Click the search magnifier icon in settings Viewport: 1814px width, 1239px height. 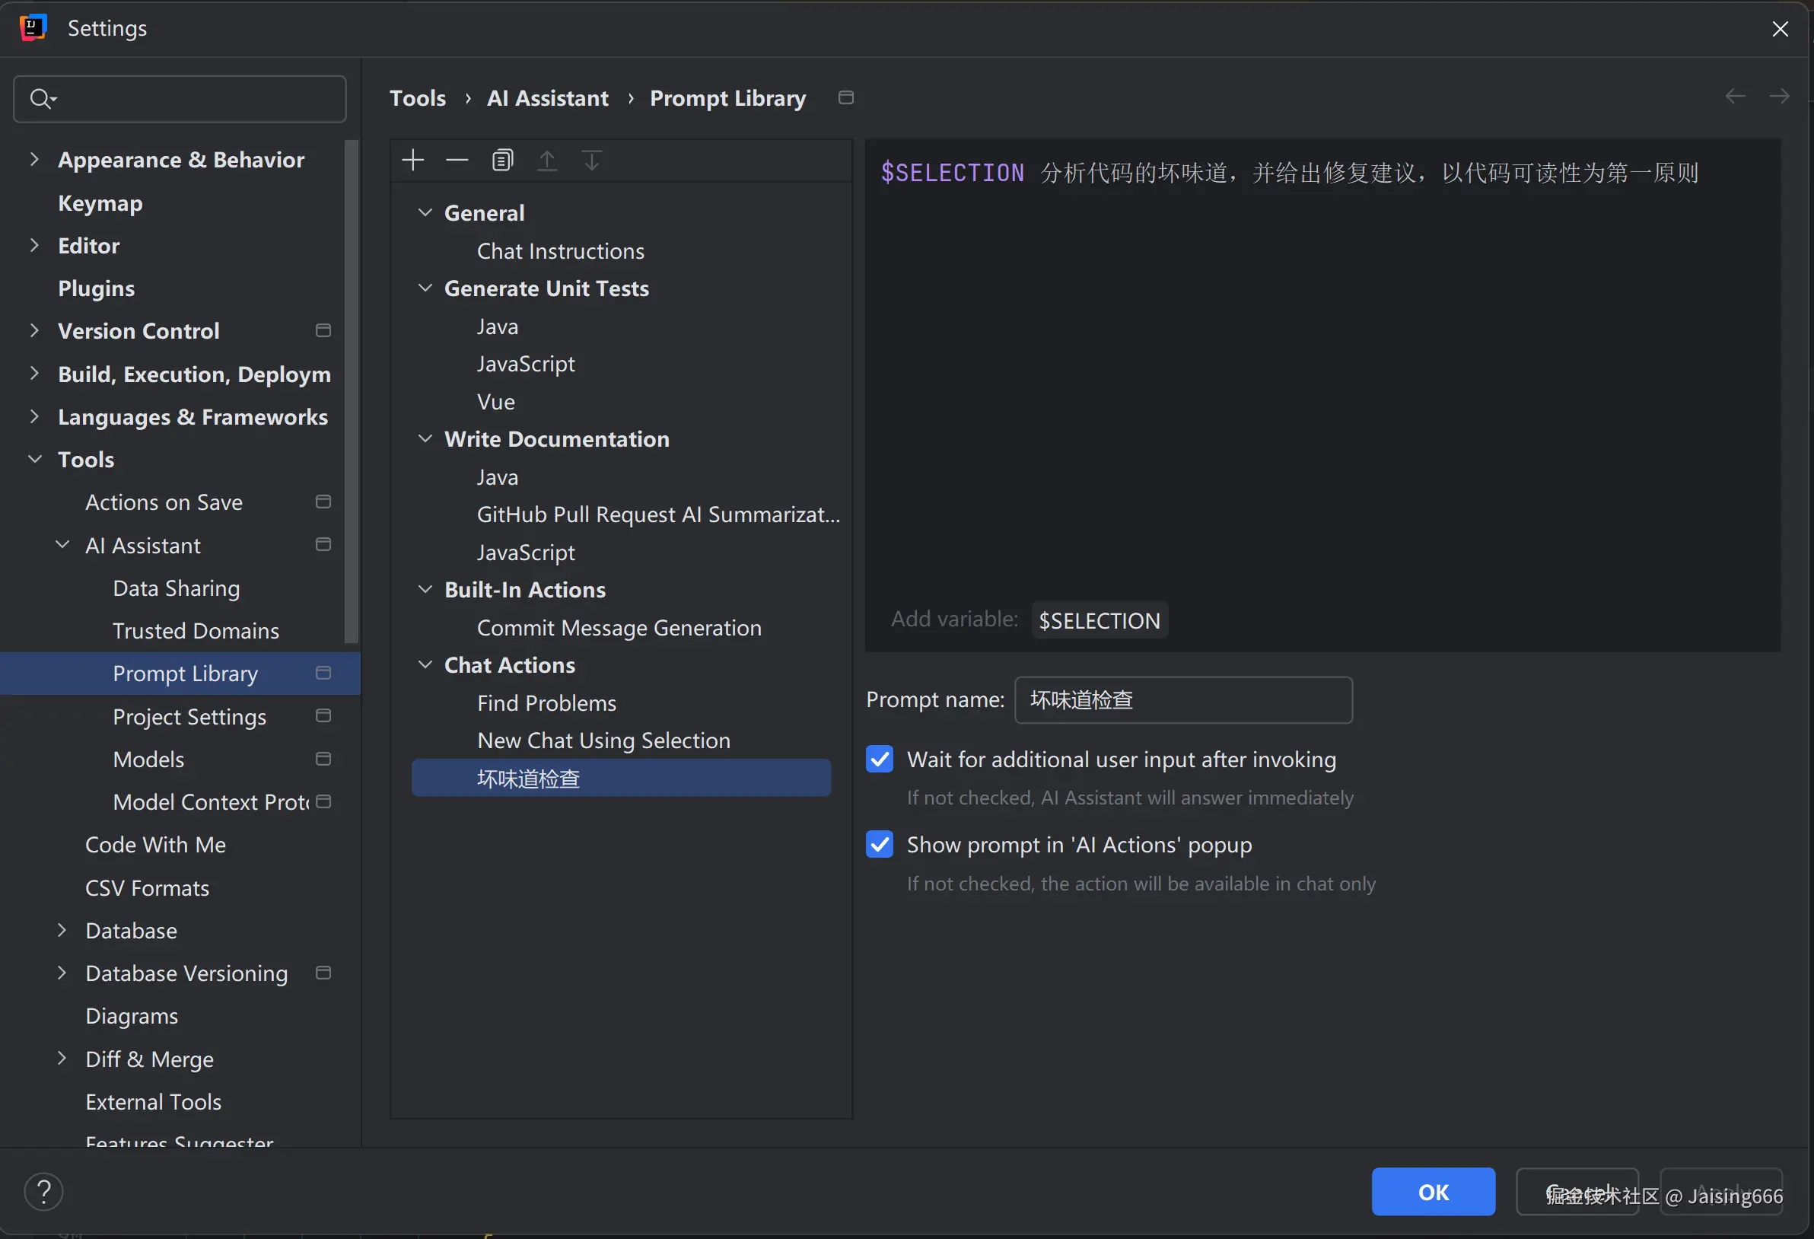click(40, 99)
